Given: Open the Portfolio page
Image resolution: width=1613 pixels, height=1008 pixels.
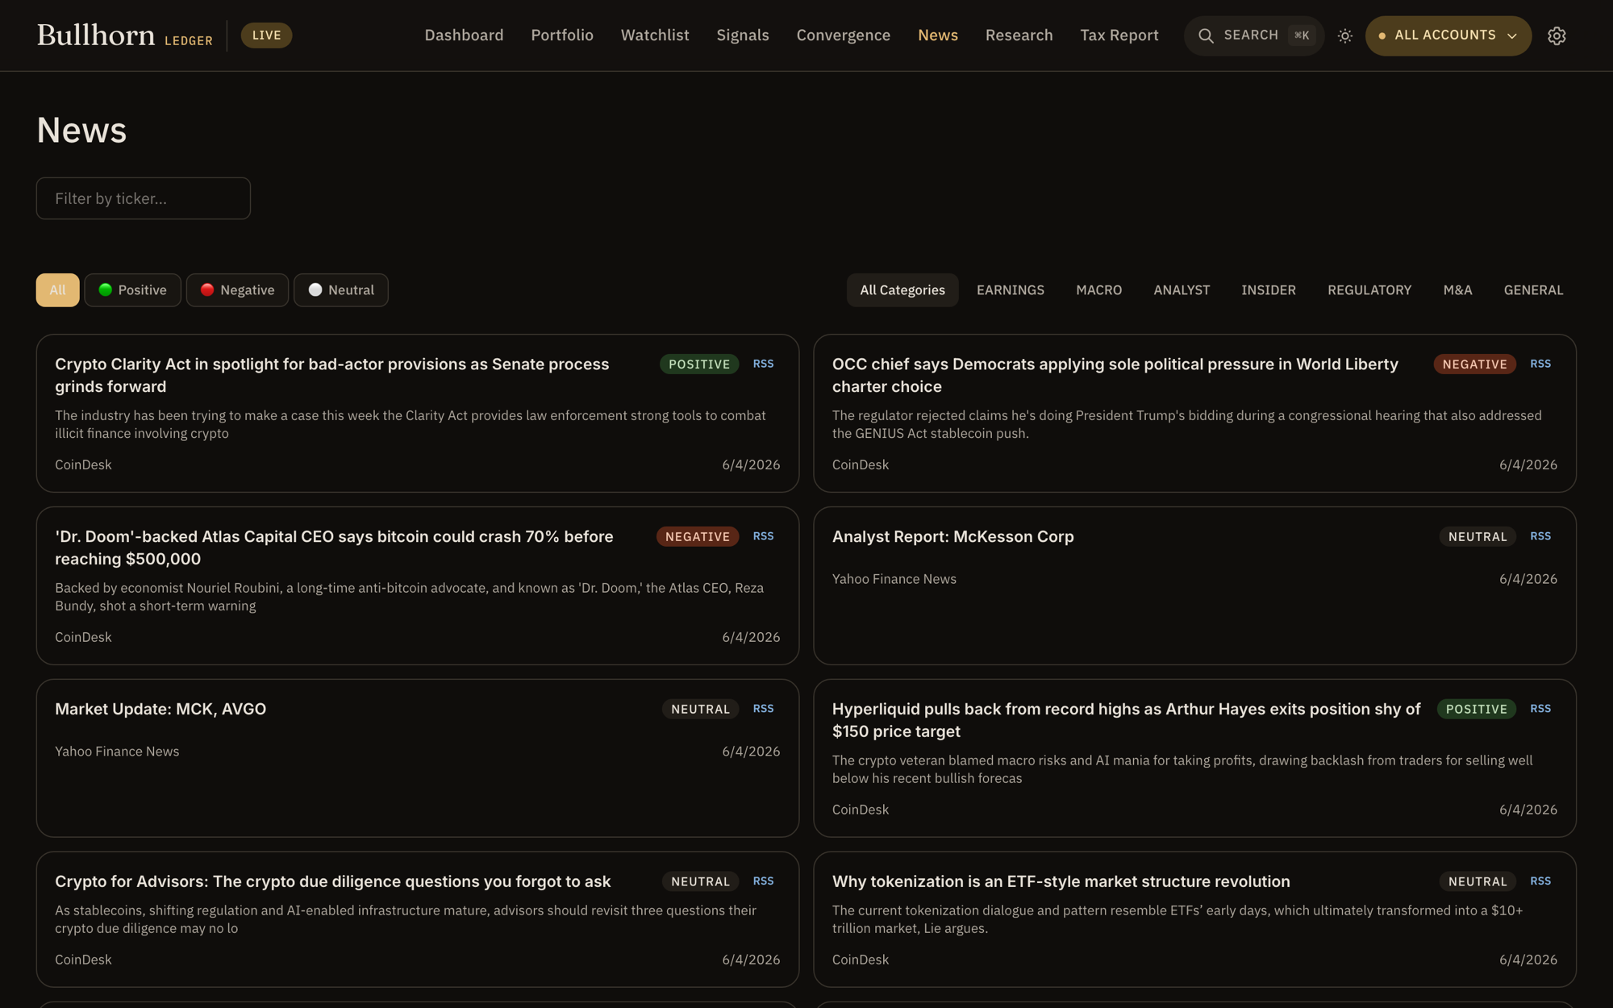Looking at the screenshot, I should pos(562,35).
